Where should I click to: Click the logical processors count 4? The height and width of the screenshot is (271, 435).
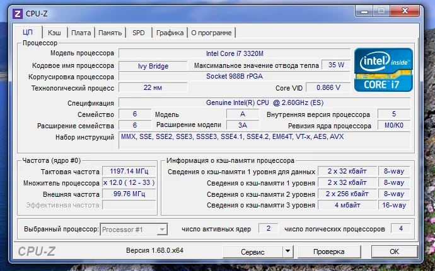coord(400,228)
